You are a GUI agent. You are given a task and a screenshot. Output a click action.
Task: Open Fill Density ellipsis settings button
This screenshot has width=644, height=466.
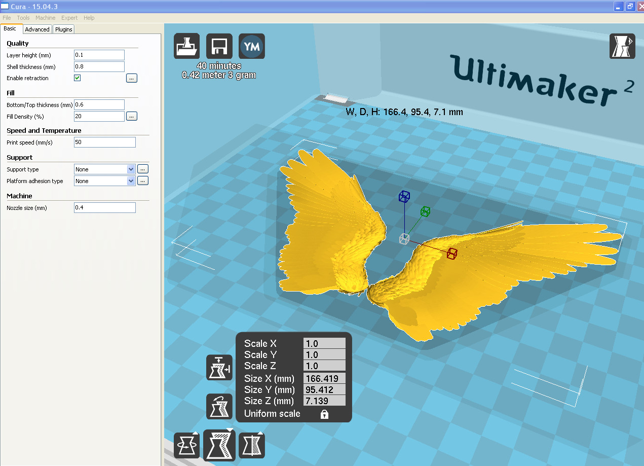[x=132, y=116]
